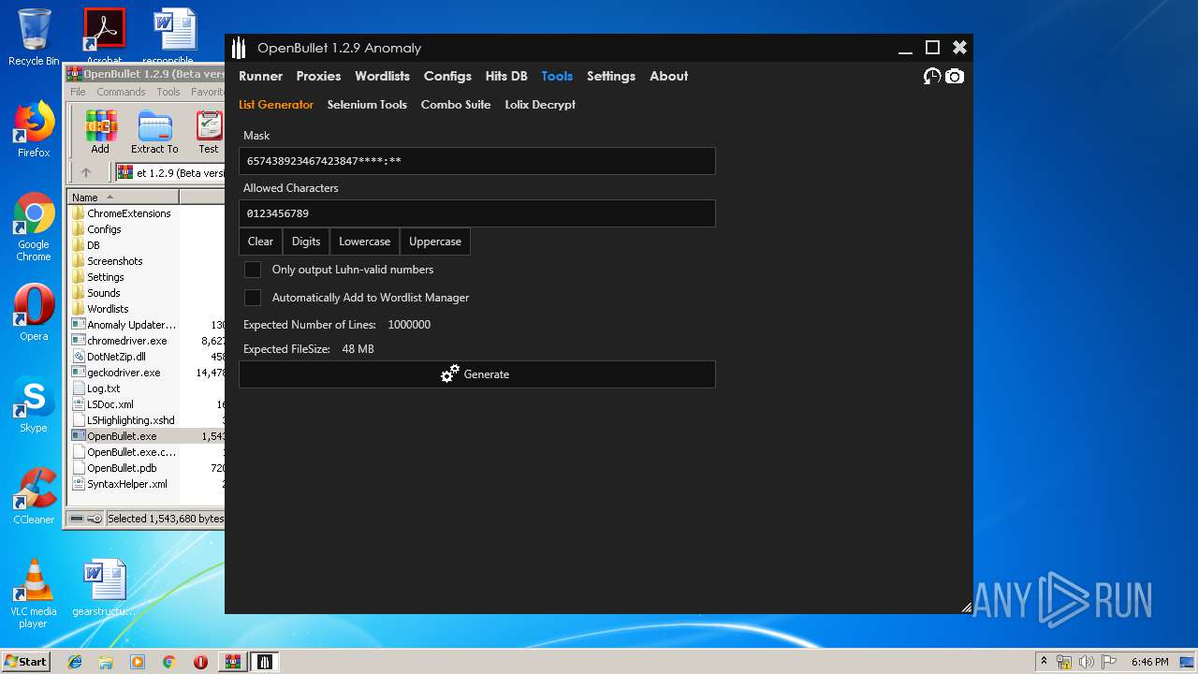This screenshot has width=1198, height=674.
Task: Open the Google Chrome desktop shortcut
Action: pos(34,227)
